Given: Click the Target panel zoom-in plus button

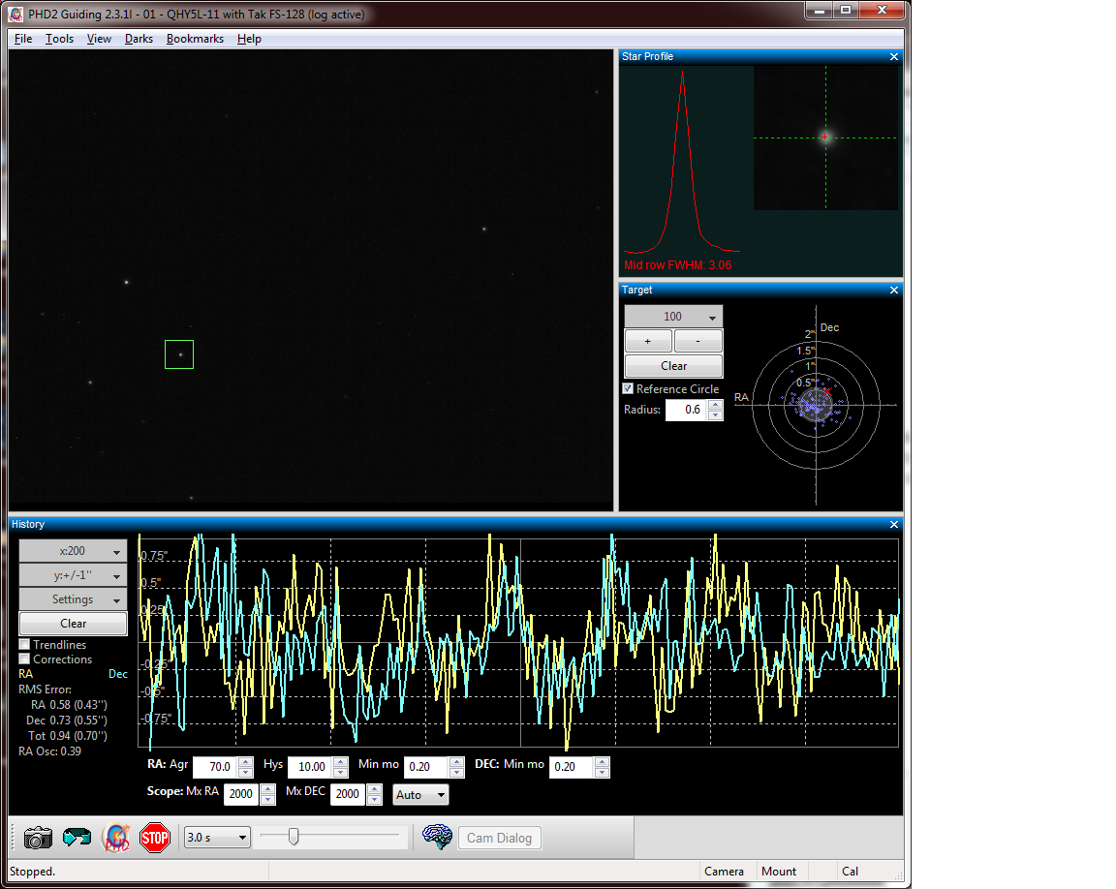Looking at the screenshot, I should [x=648, y=341].
